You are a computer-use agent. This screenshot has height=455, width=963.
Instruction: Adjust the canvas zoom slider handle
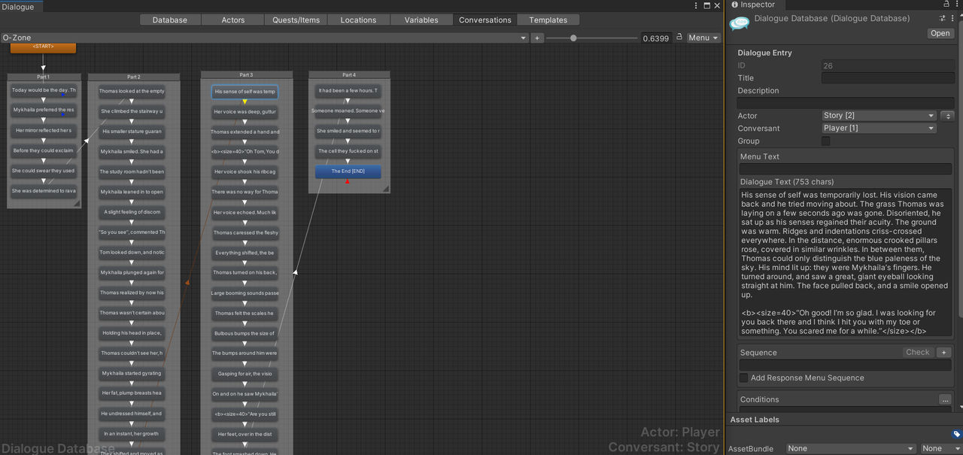click(x=573, y=38)
